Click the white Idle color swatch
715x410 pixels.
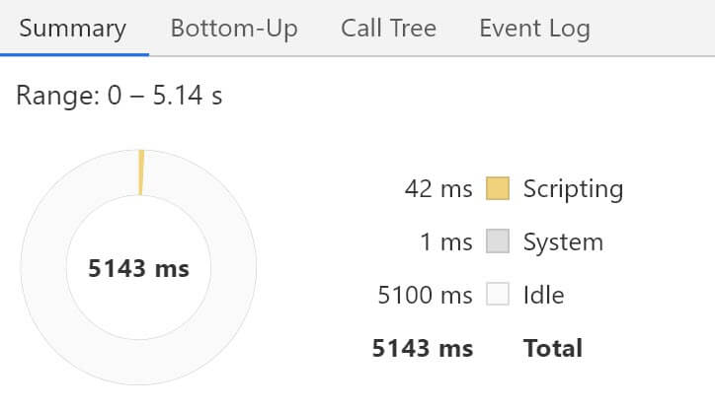click(498, 295)
